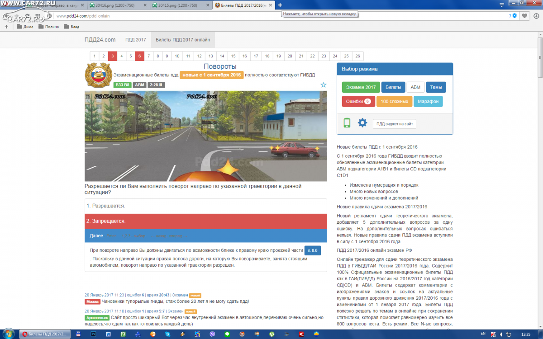Open 100 сложных questions button
This screenshot has width=543, height=339.
[395, 102]
